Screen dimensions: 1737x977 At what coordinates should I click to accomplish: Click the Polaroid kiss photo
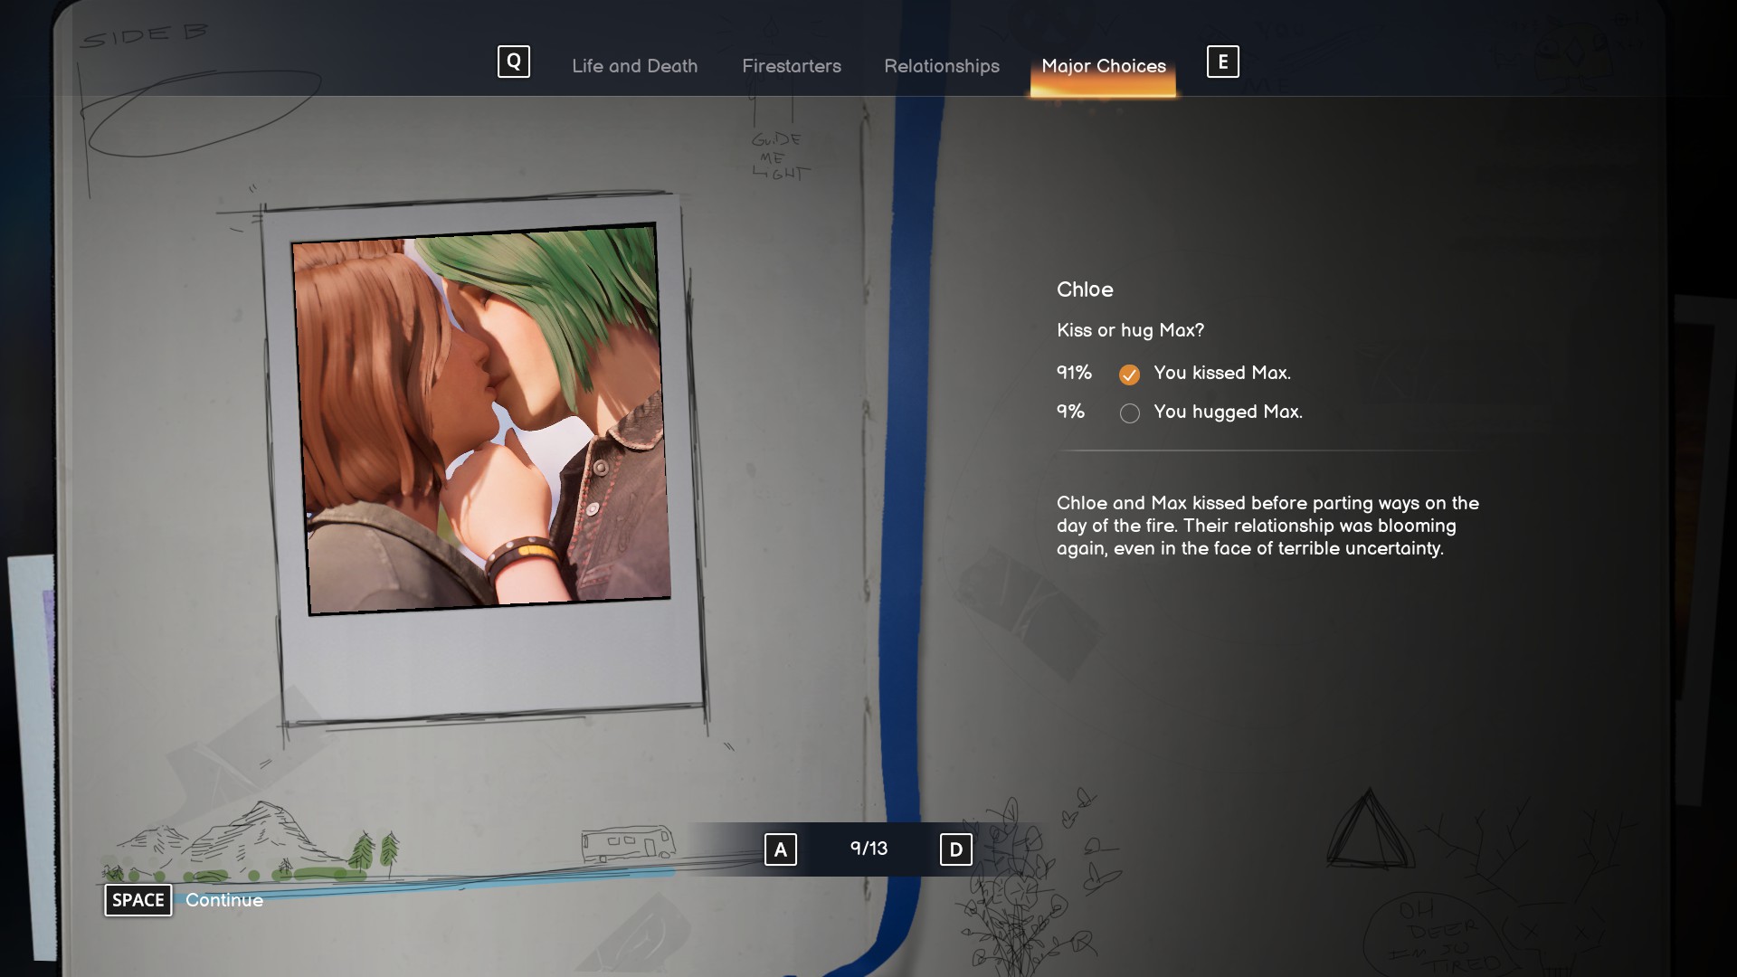click(x=481, y=419)
